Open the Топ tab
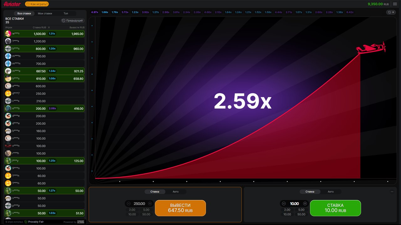The image size is (401, 225). [66, 13]
